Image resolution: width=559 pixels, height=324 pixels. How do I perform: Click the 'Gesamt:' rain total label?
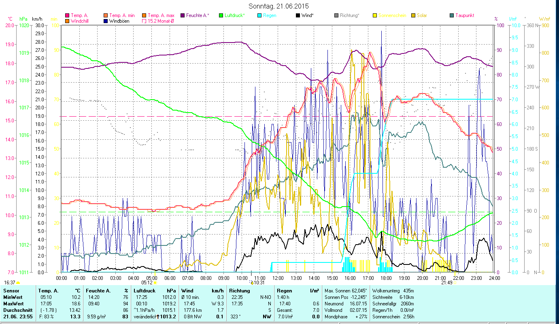[285, 310]
